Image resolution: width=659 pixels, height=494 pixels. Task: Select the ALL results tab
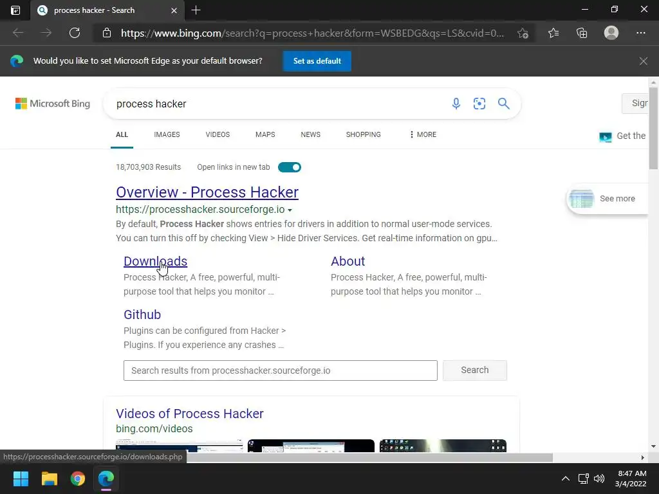tap(122, 134)
